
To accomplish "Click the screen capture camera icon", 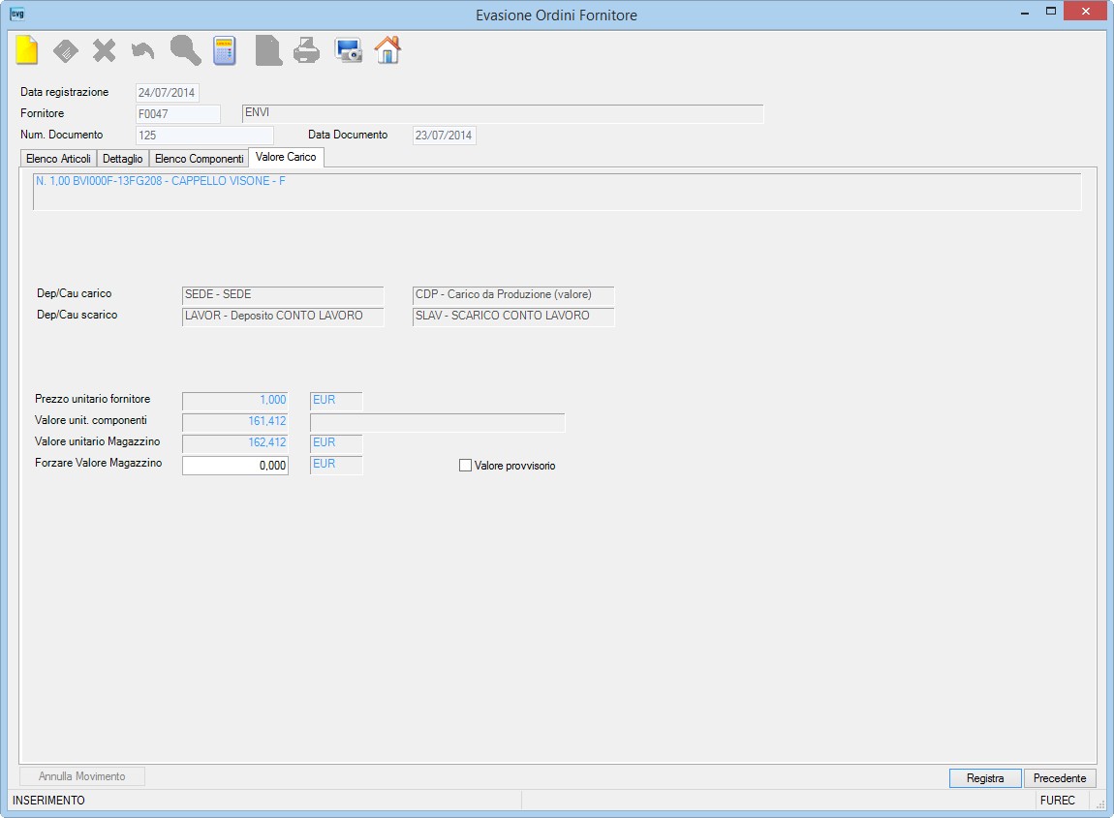I will pos(348,51).
